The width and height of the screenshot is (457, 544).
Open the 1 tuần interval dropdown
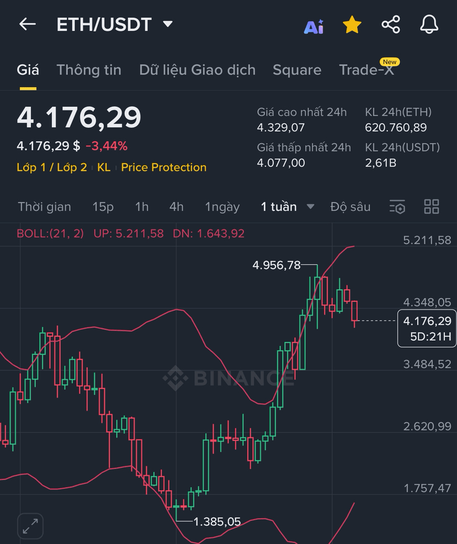310,207
